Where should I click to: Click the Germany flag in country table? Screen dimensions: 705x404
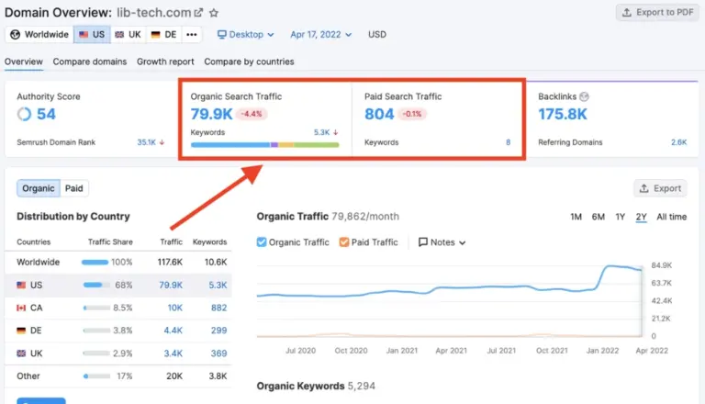point(21,331)
